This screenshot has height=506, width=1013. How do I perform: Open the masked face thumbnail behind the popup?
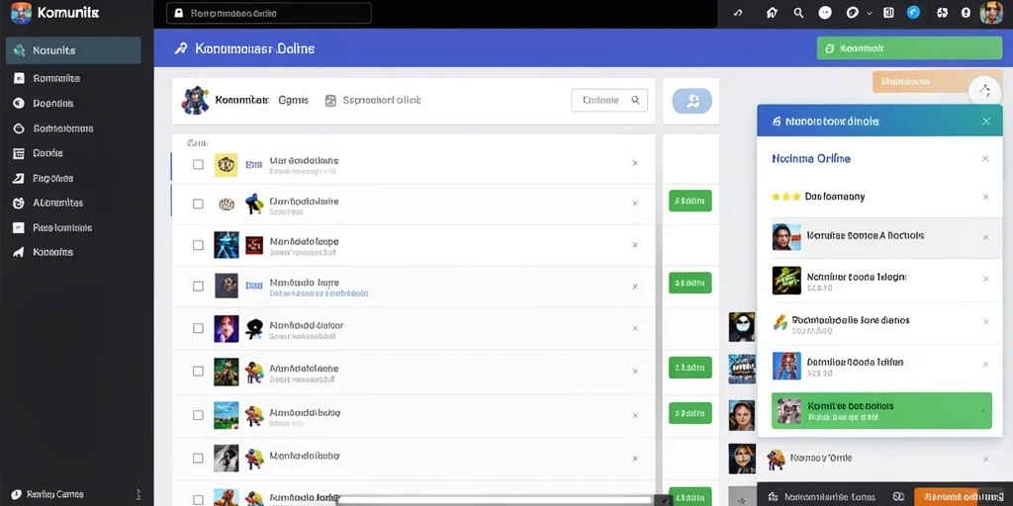tap(742, 326)
